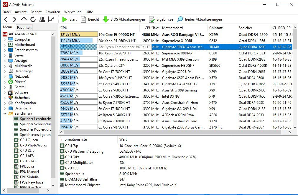This screenshot has width=298, height=195.
Task: Expand the Server tree node
Action: [x=5, y=55]
